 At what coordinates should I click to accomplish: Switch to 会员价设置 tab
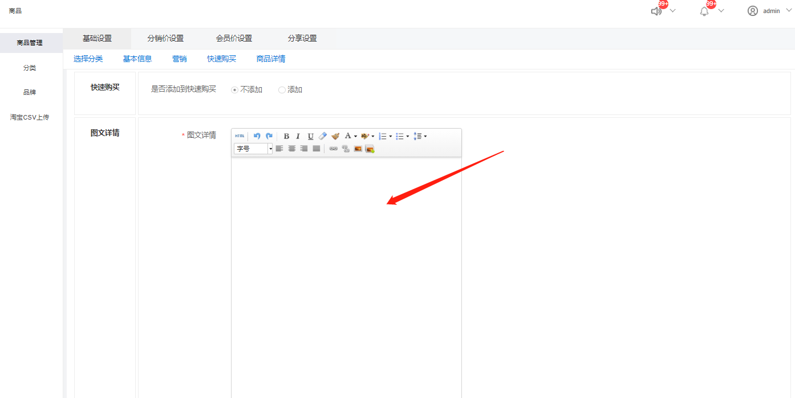(x=234, y=39)
